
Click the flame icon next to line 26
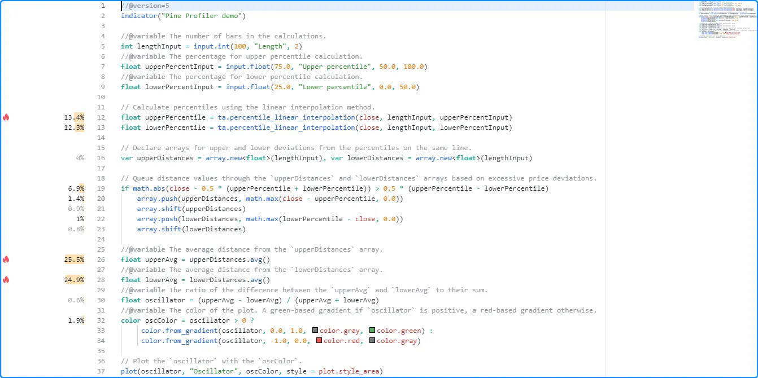(x=6, y=260)
